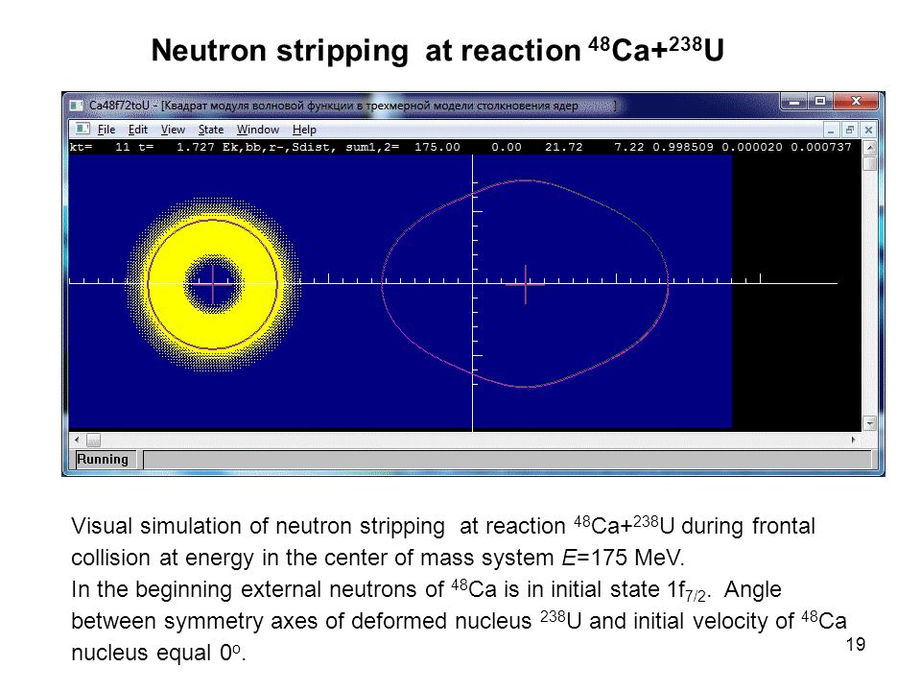Click slide page number 19

(x=855, y=645)
